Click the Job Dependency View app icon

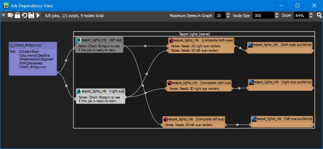click(x=6, y=5)
